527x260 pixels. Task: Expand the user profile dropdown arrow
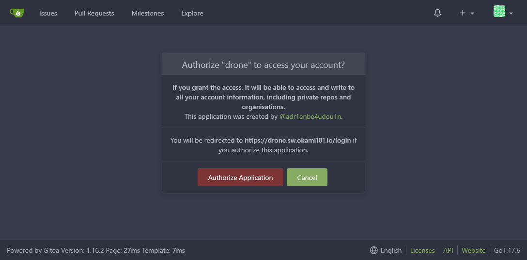511,14
